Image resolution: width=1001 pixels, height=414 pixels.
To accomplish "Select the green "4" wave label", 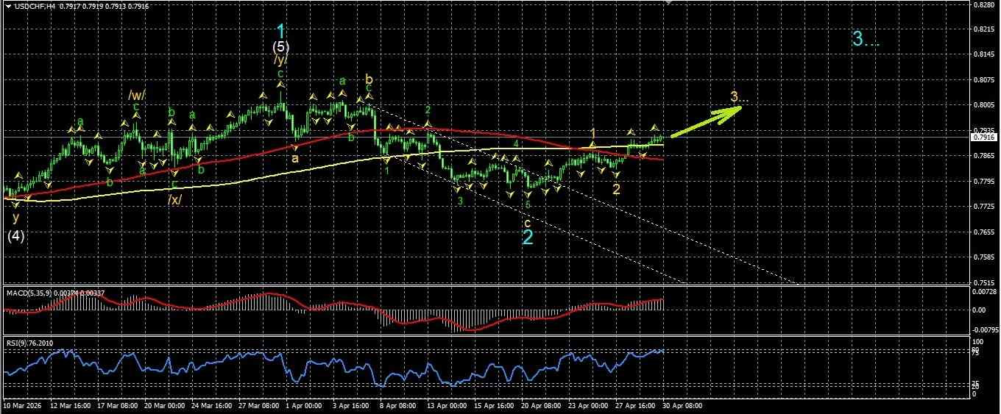I will pyautogui.click(x=516, y=144).
